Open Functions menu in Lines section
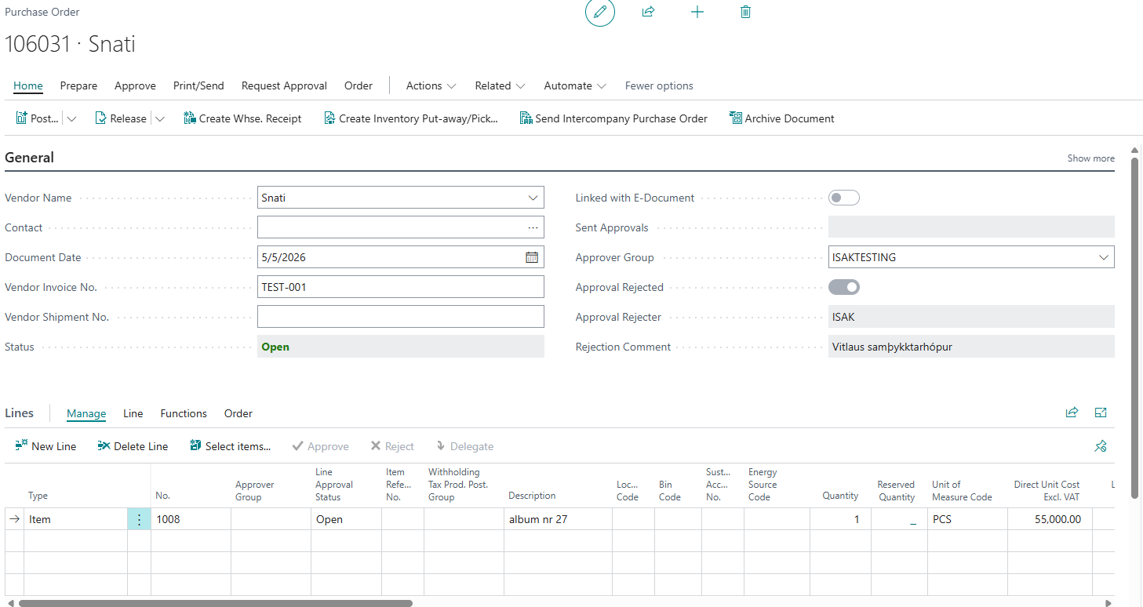 pyautogui.click(x=184, y=413)
